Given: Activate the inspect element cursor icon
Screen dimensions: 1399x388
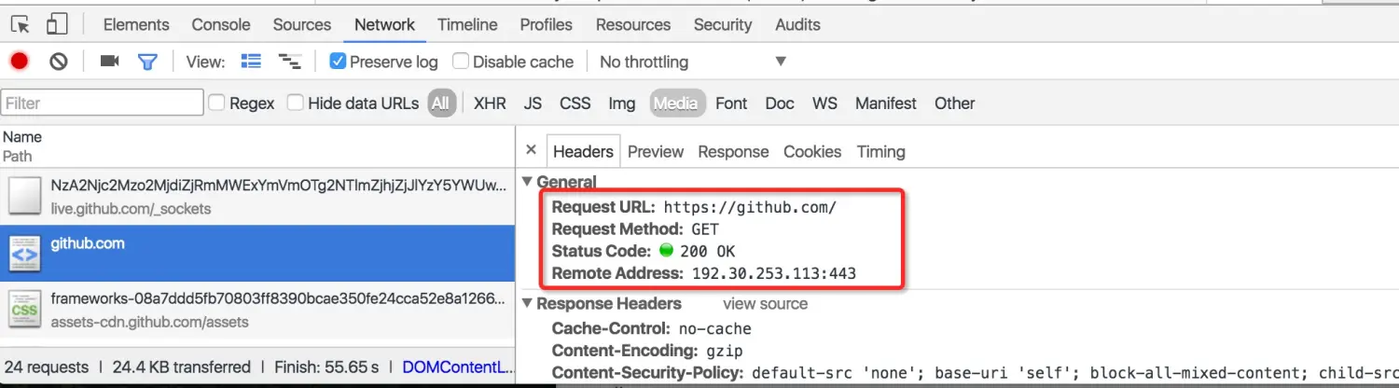Looking at the screenshot, I should point(21,24).
